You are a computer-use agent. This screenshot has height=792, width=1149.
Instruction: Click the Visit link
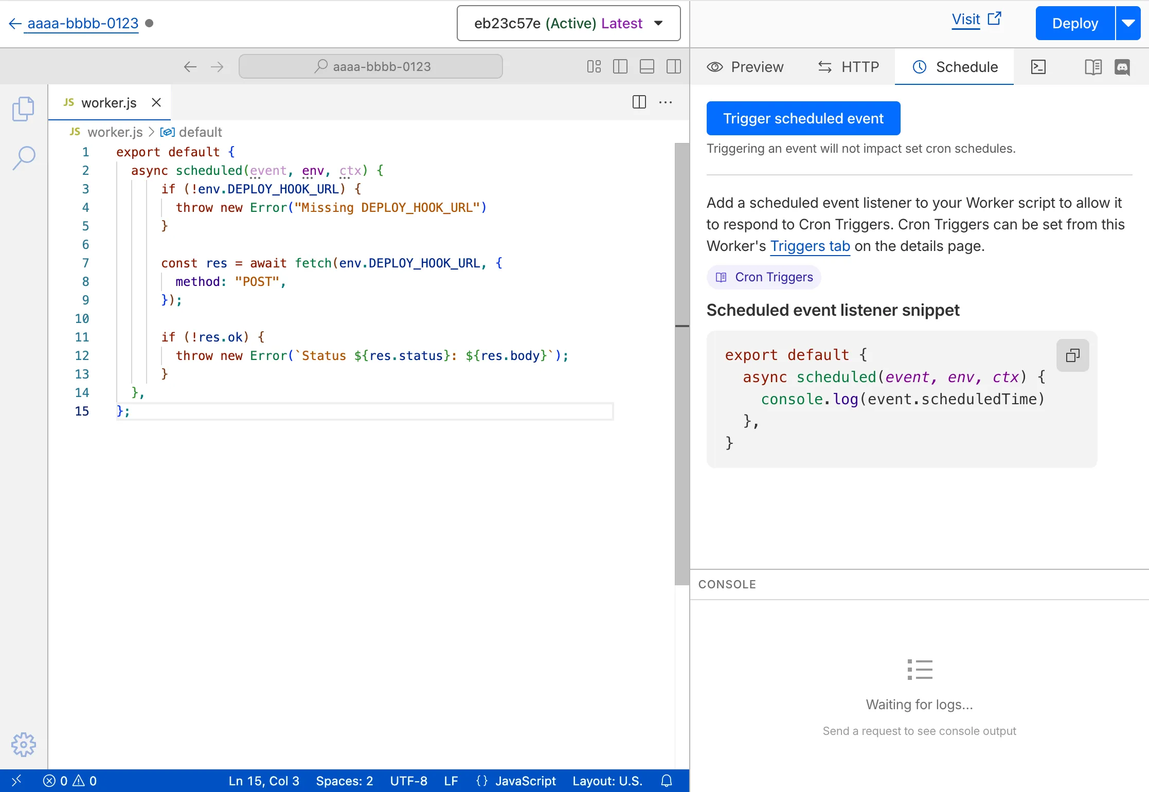coord(976,20)
